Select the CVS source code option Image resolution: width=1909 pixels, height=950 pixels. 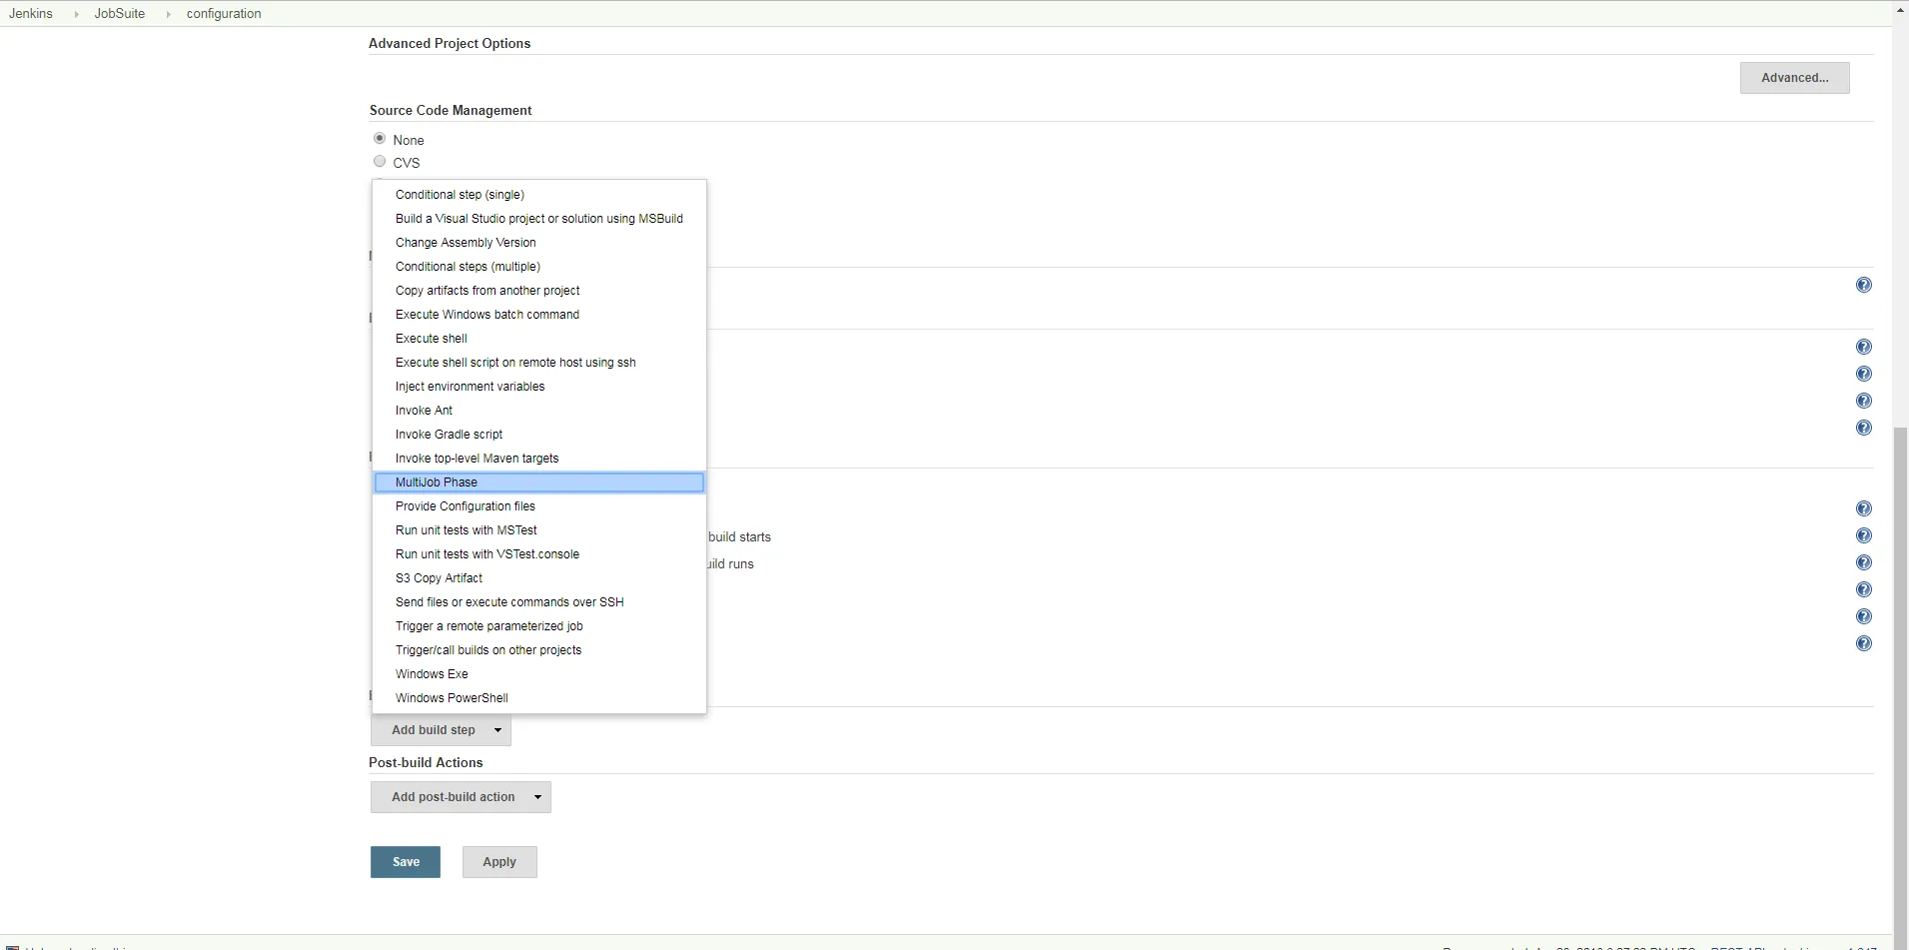point(380,162)
